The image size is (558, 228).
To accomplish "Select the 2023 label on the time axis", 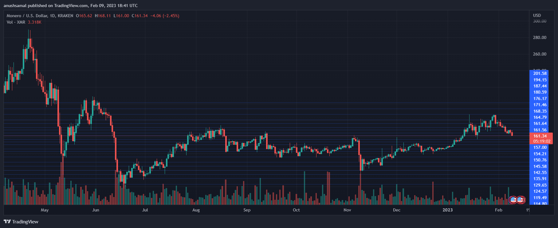I will pos(447,210).
